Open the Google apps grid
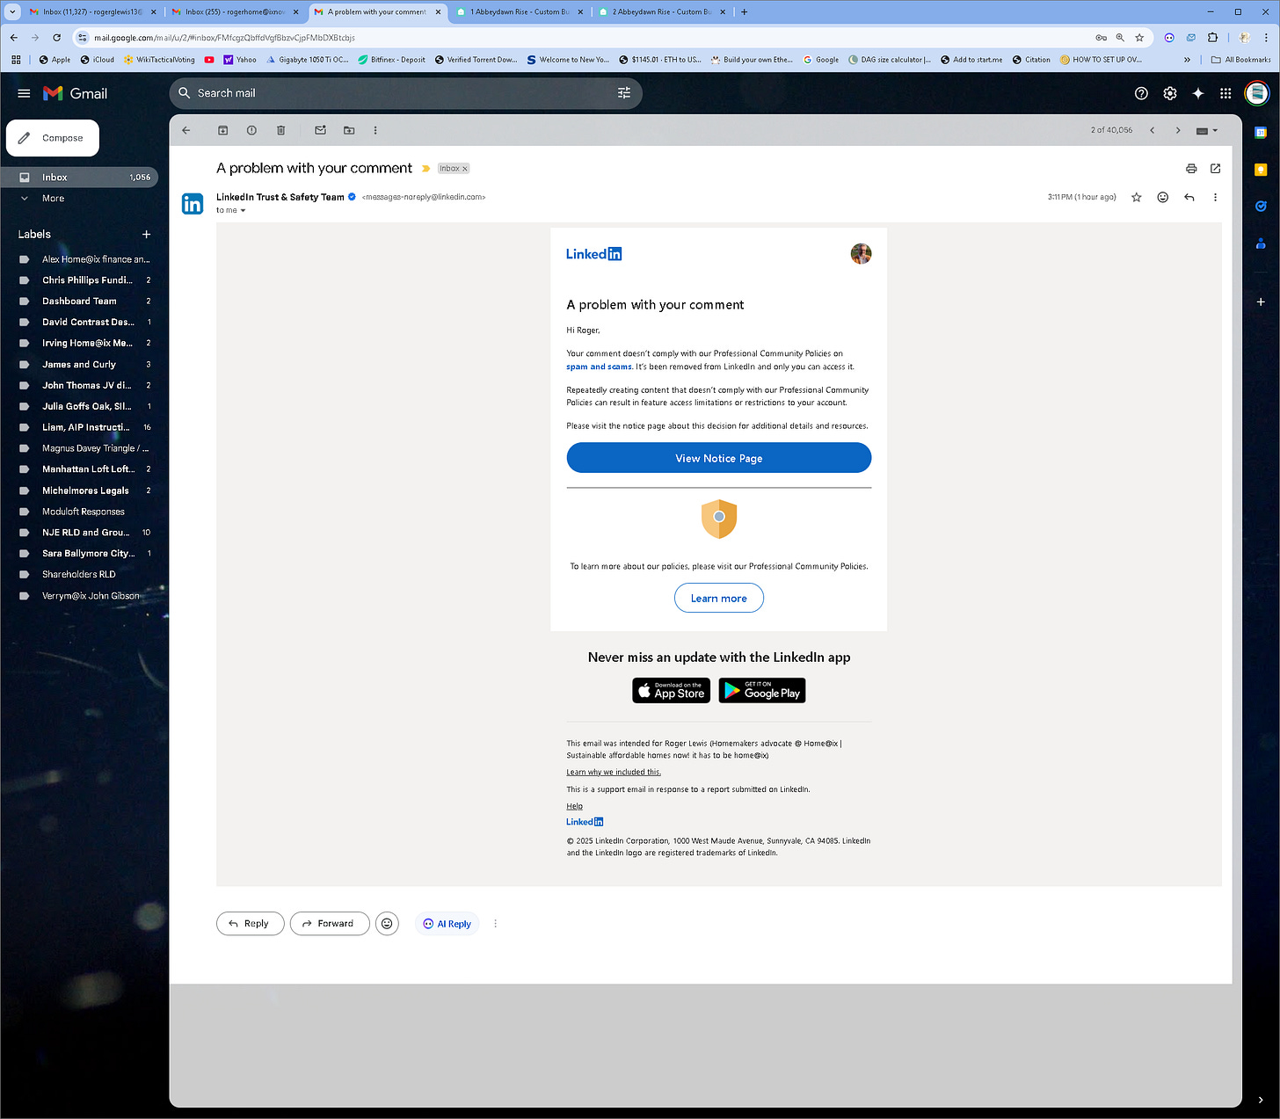 click(x=1225, y=93)
